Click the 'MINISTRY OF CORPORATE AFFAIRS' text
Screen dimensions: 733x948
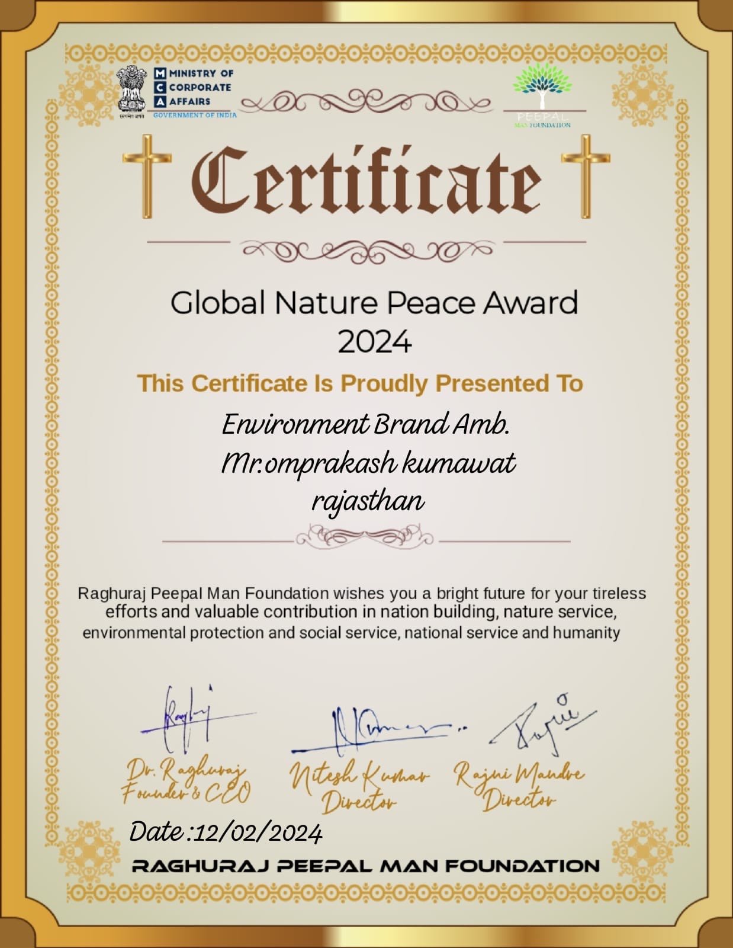coord(201,87)
